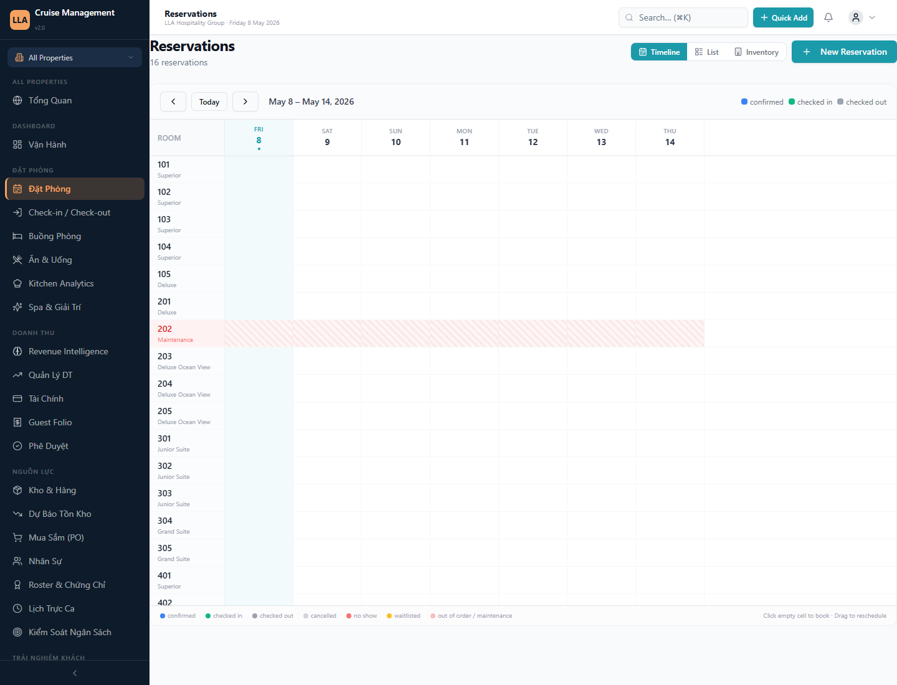Select room 105 Deluxe row
The height and width of the screenshot is (685, 897).
pyautogui.click(x=187, y=279)
